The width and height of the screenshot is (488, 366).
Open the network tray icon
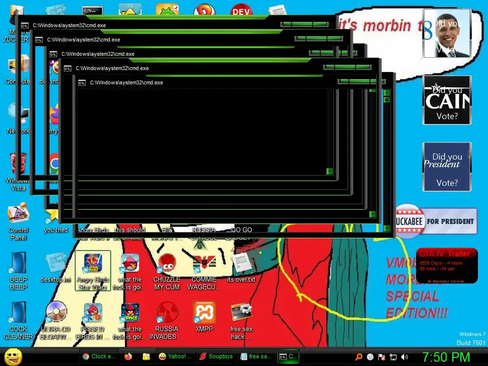click(393, 356)
